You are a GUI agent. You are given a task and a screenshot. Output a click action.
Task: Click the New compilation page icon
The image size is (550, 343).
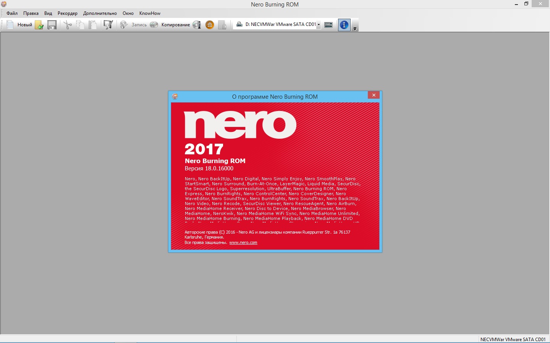coord(10,25)
